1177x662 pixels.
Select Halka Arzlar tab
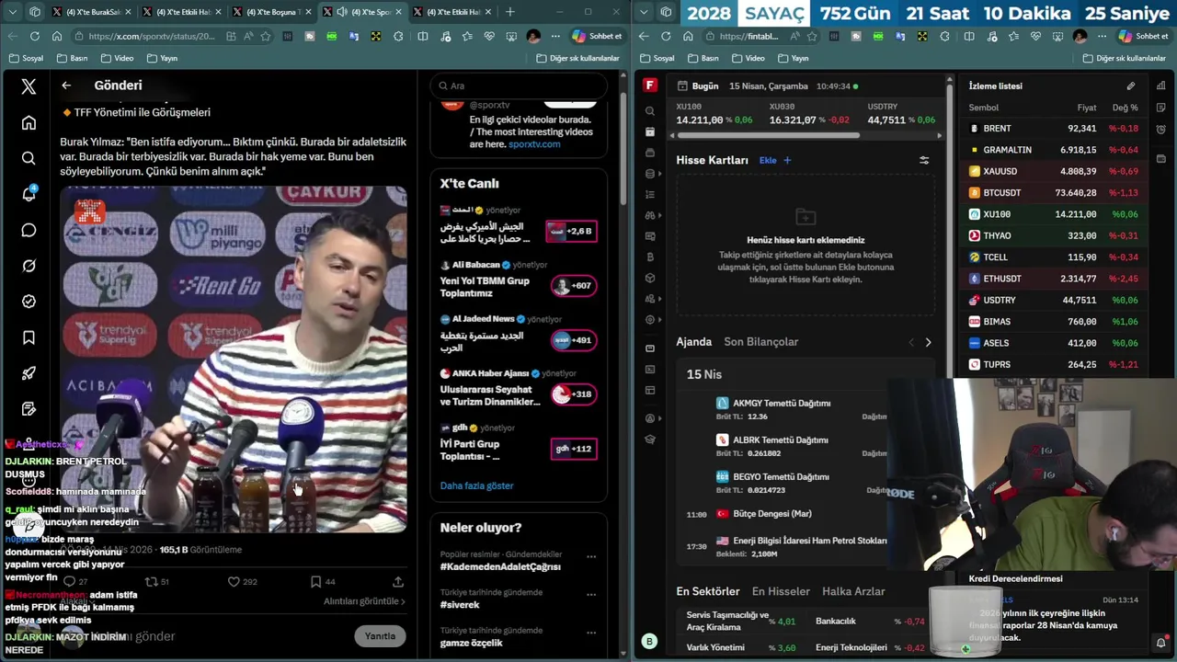point(853,591)
